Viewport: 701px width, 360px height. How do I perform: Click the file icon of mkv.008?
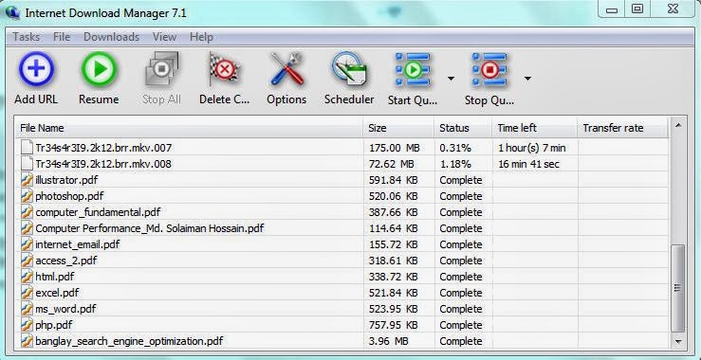pos(28,164)
